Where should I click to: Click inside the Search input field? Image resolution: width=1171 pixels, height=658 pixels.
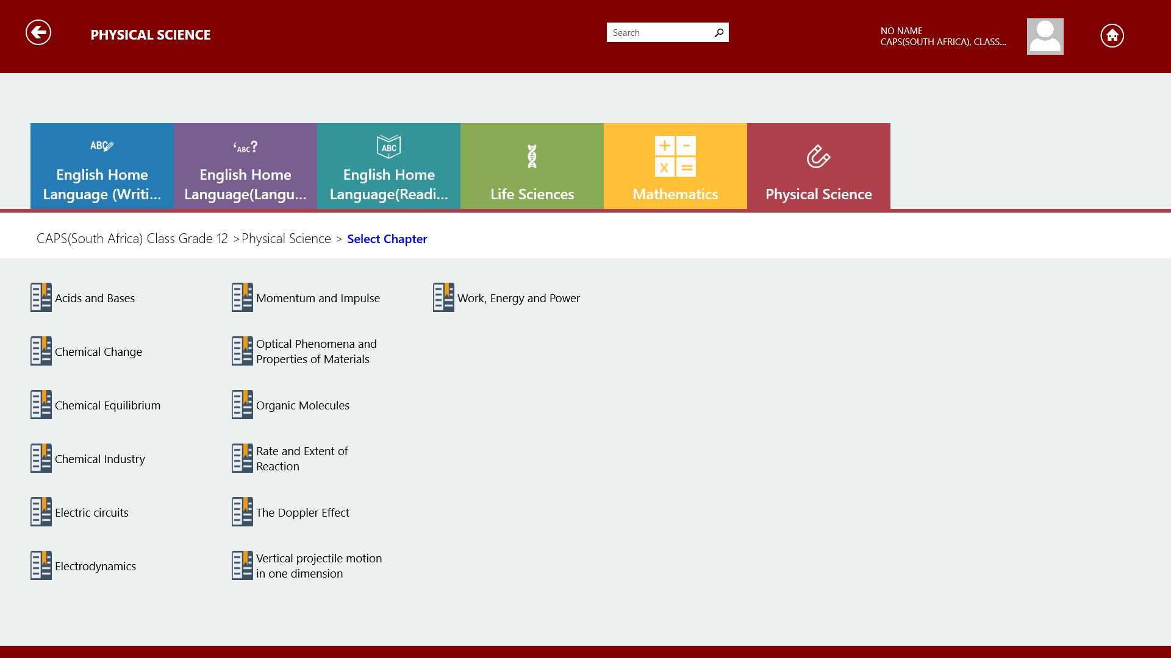click(x=659, y=33)
